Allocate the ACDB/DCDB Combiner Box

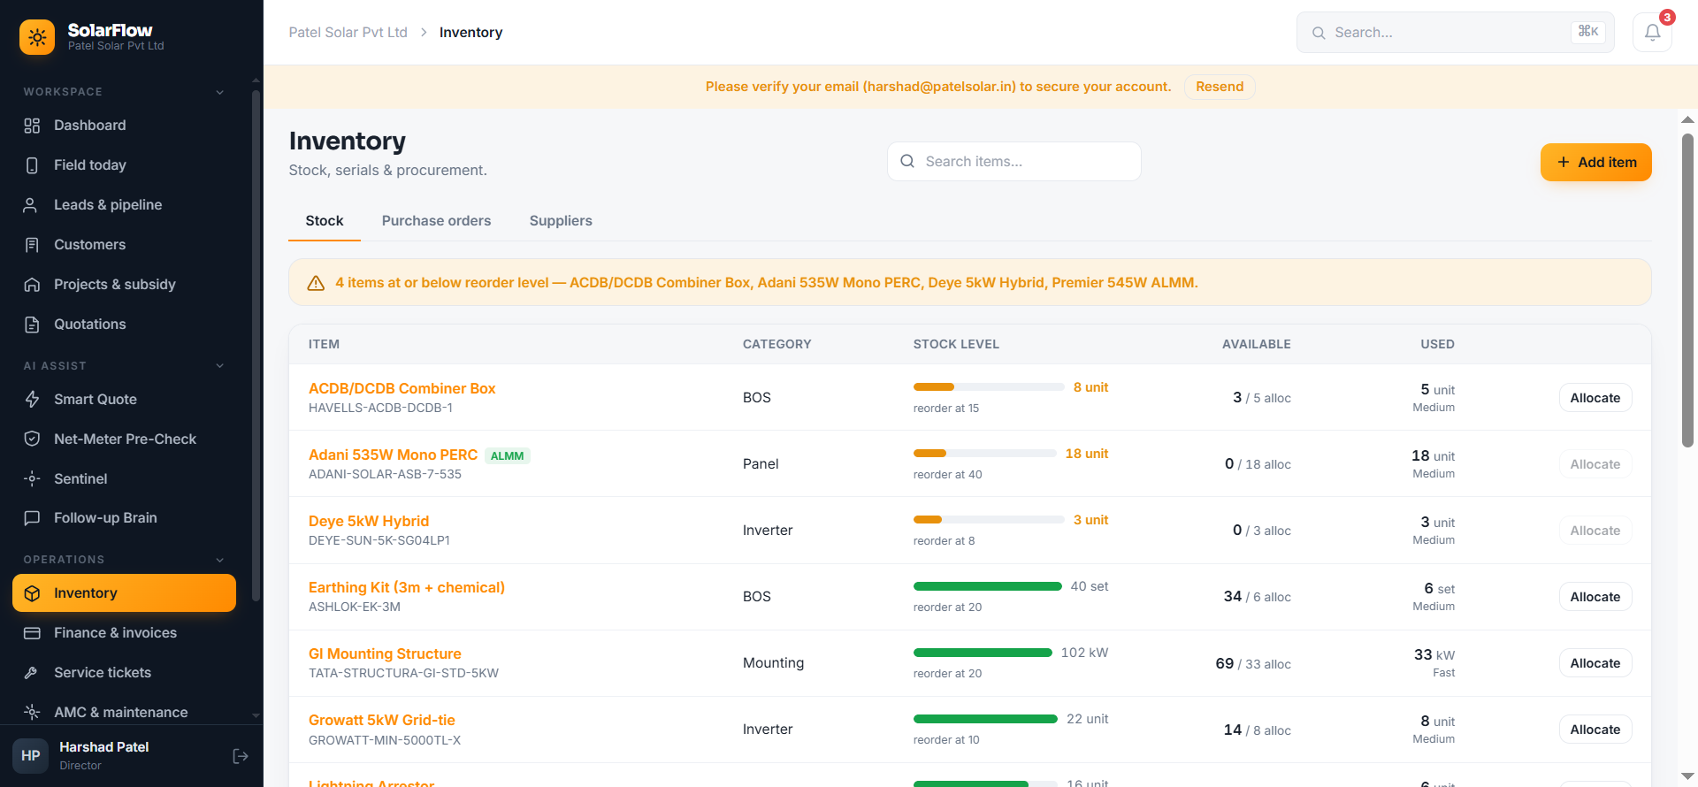[1595, 398]
